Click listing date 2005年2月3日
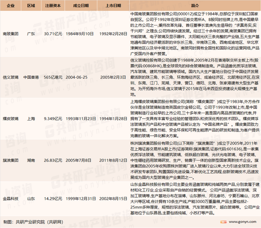Viewport: 261px width, 228px height. pyautogui.click(x=113, y=77)
